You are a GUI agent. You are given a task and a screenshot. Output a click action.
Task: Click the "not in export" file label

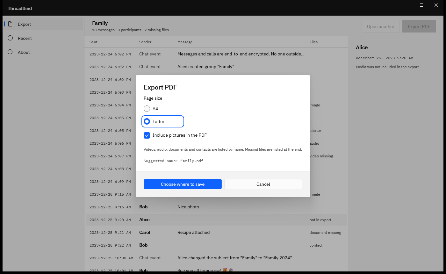[320, 220]
